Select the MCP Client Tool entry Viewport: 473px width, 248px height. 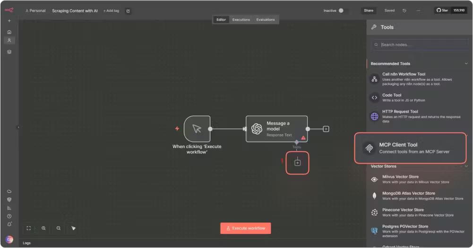[410, 148]
